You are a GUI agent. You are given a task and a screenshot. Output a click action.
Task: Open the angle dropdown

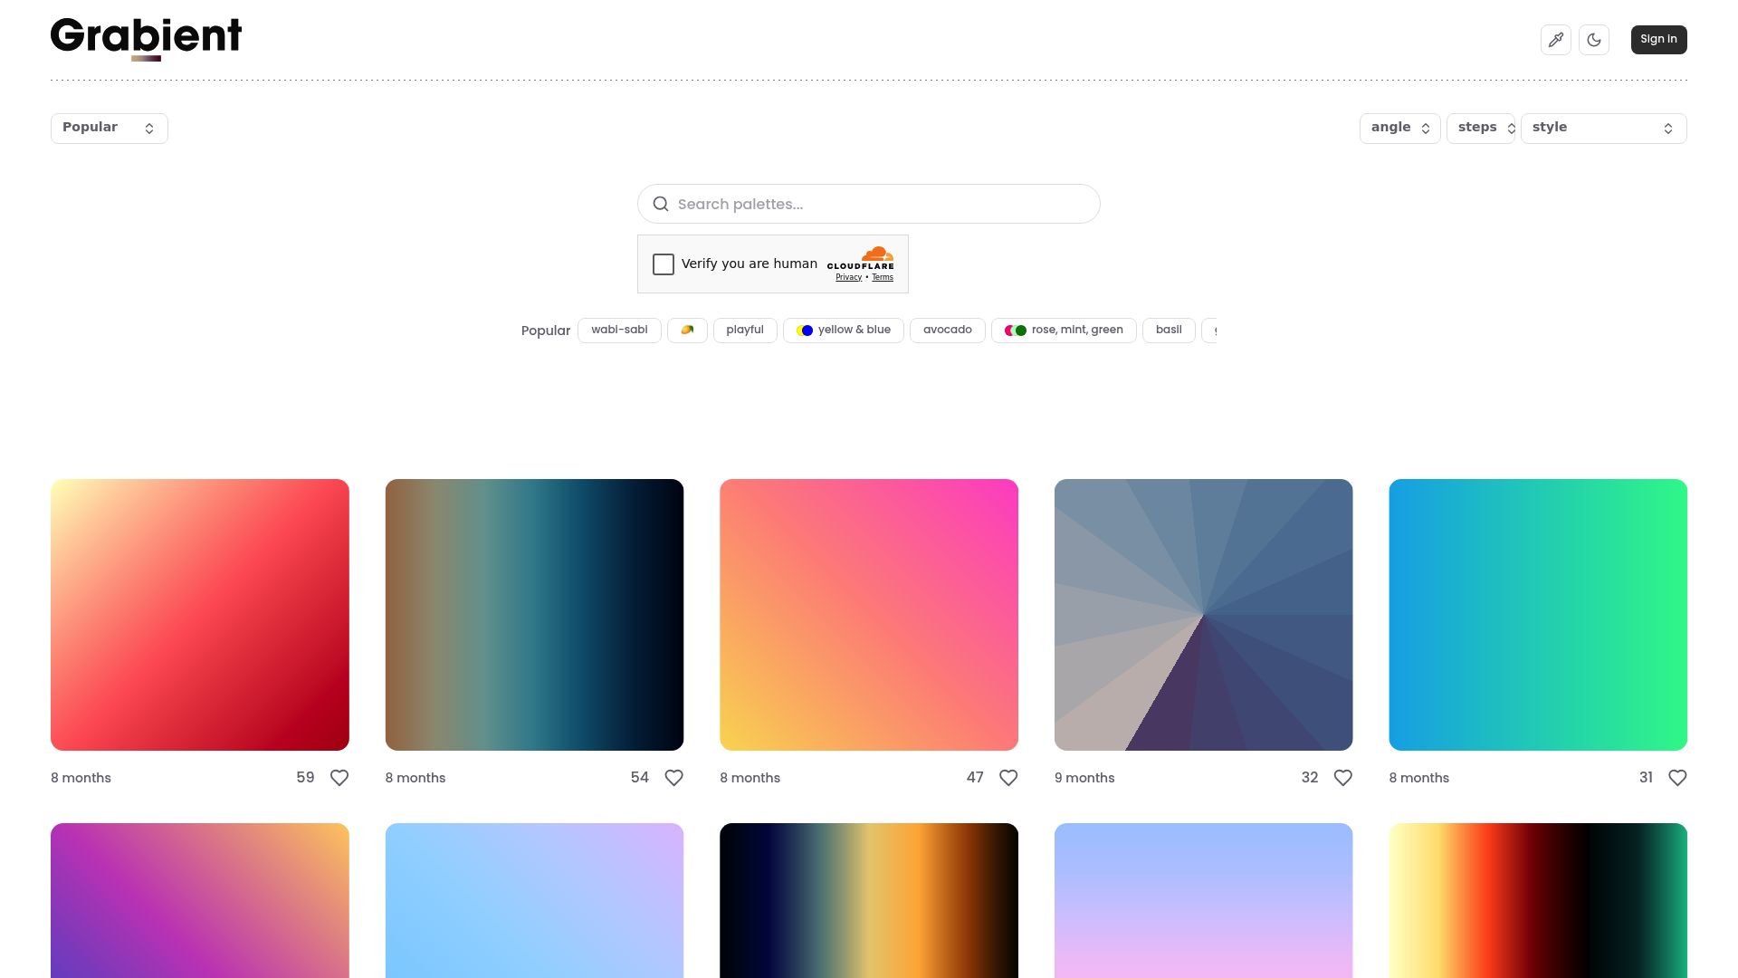coord(1399,128)
